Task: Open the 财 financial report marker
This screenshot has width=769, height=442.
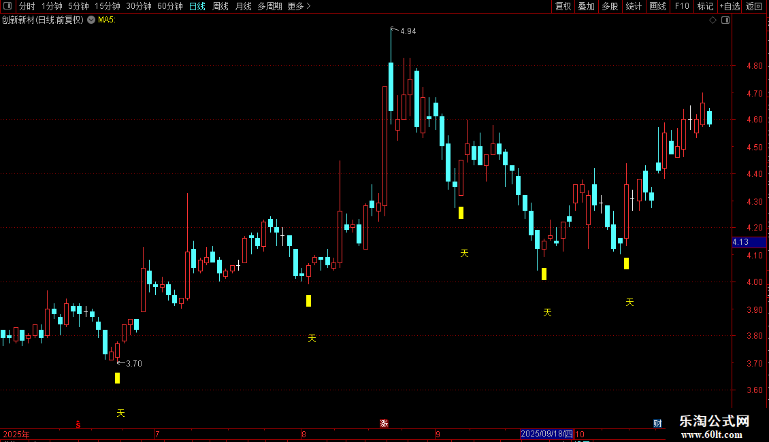Action: coord(657,424)
